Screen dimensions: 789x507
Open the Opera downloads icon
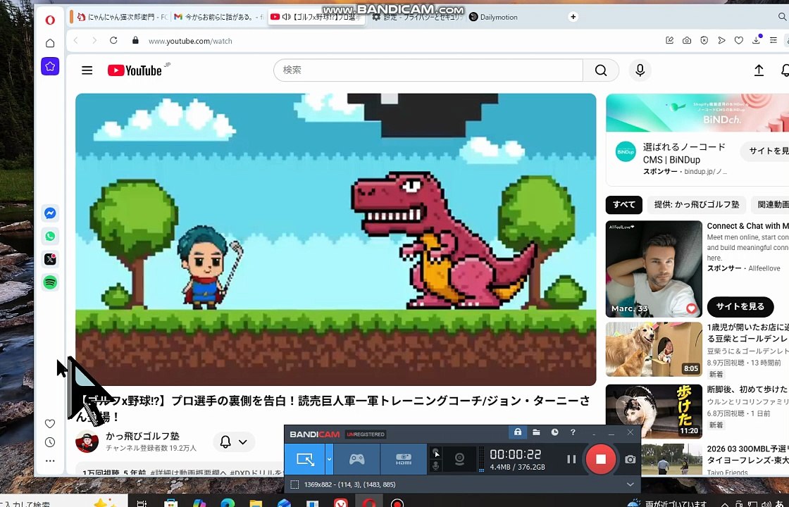coord(756,40)
